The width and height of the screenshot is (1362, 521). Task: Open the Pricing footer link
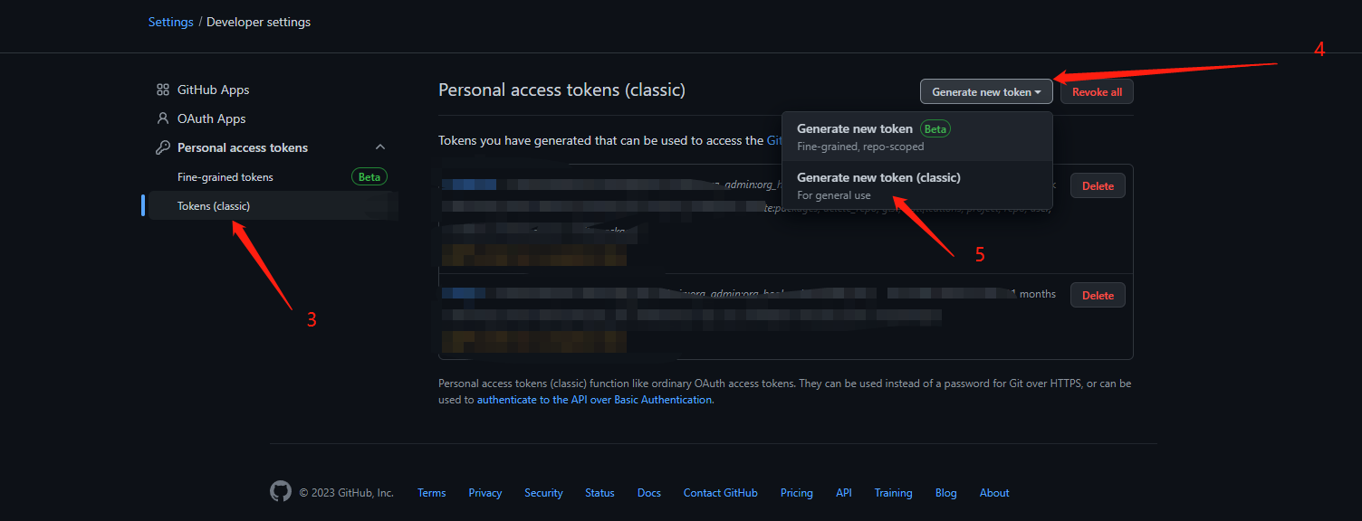click(796, 493)
